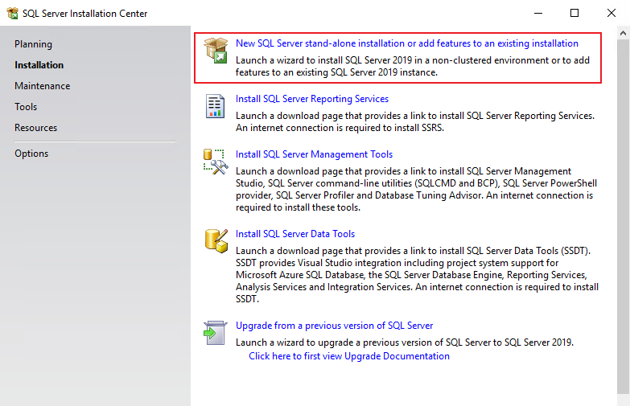Maximize the Installation Center window
The image size is (630, 406).
[x=574, y=14]
